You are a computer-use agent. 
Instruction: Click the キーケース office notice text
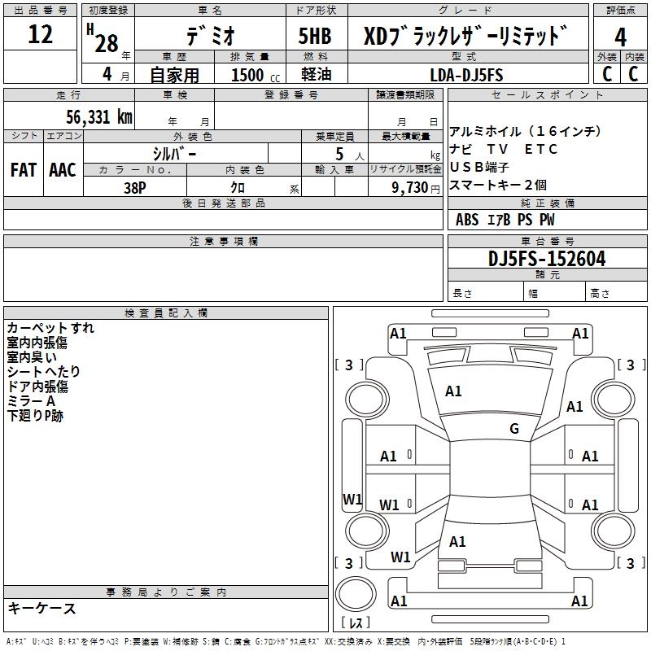[42, 608]
